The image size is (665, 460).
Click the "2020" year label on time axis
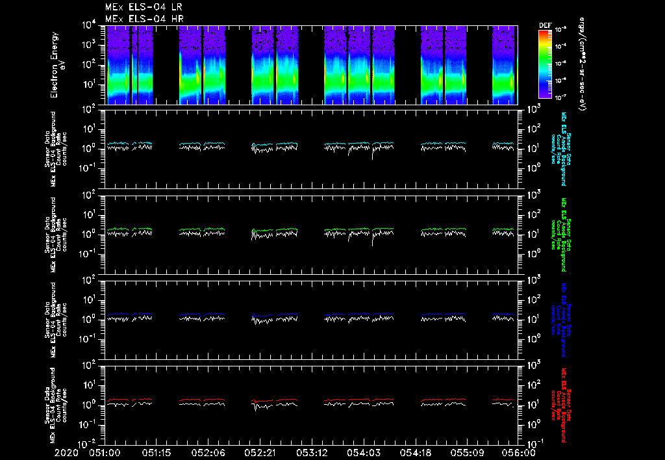click(x=67, y=453)
